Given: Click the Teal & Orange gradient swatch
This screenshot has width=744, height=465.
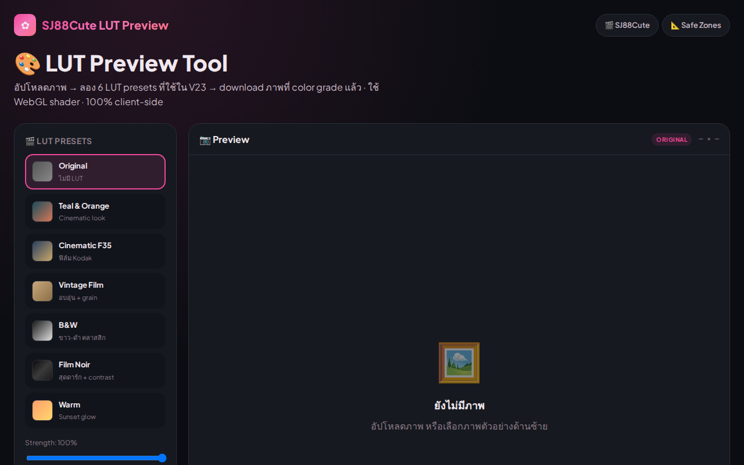Looking at the screenshot, I should tap(42, 212).
